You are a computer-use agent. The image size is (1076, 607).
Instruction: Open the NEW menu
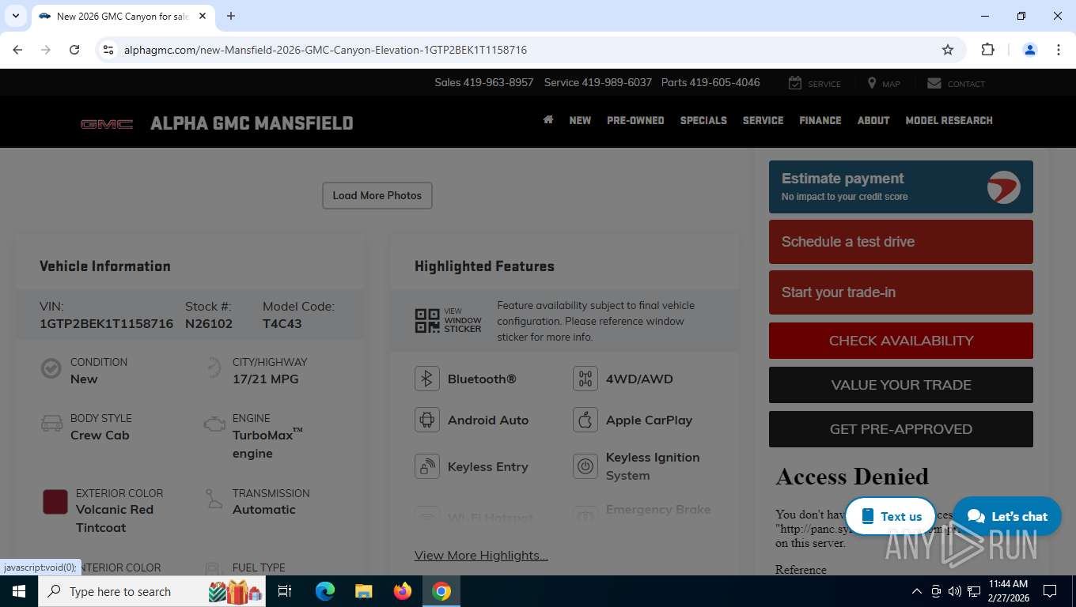580,120
